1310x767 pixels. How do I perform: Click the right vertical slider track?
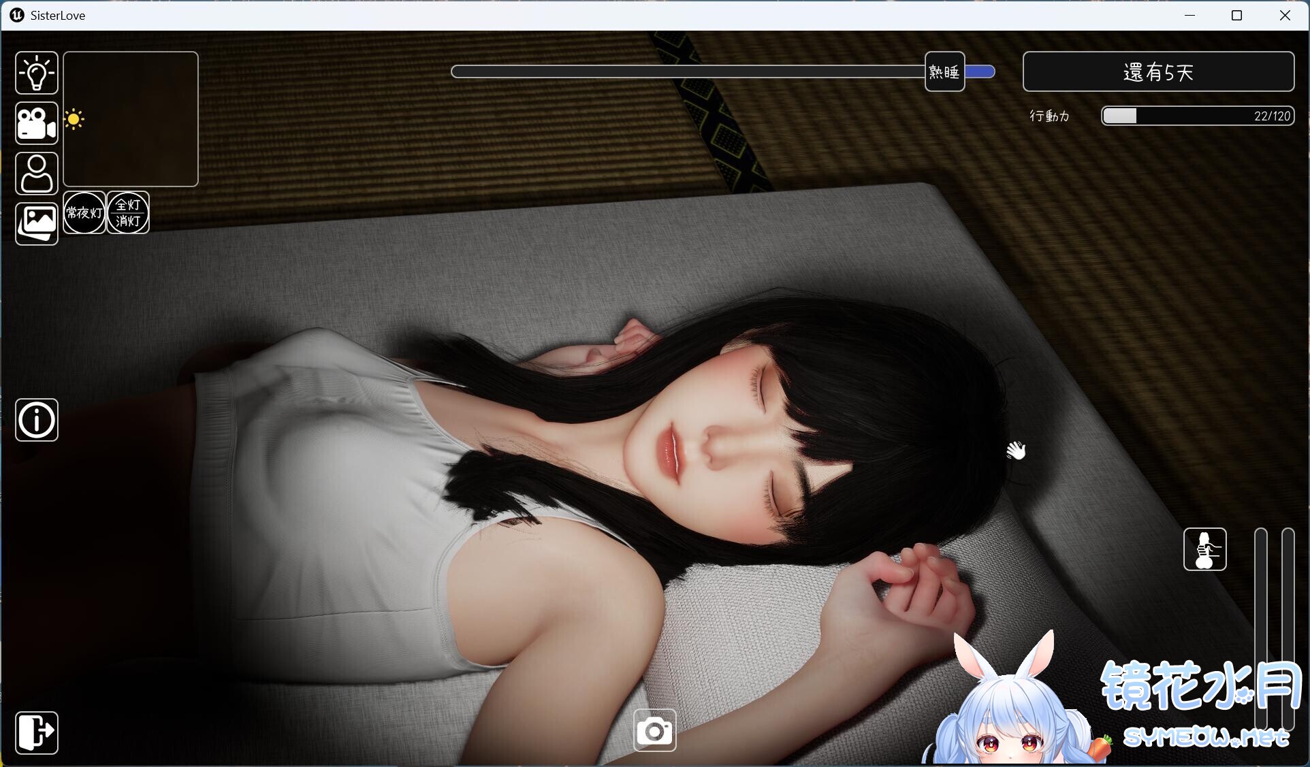tap(1288, 630)
